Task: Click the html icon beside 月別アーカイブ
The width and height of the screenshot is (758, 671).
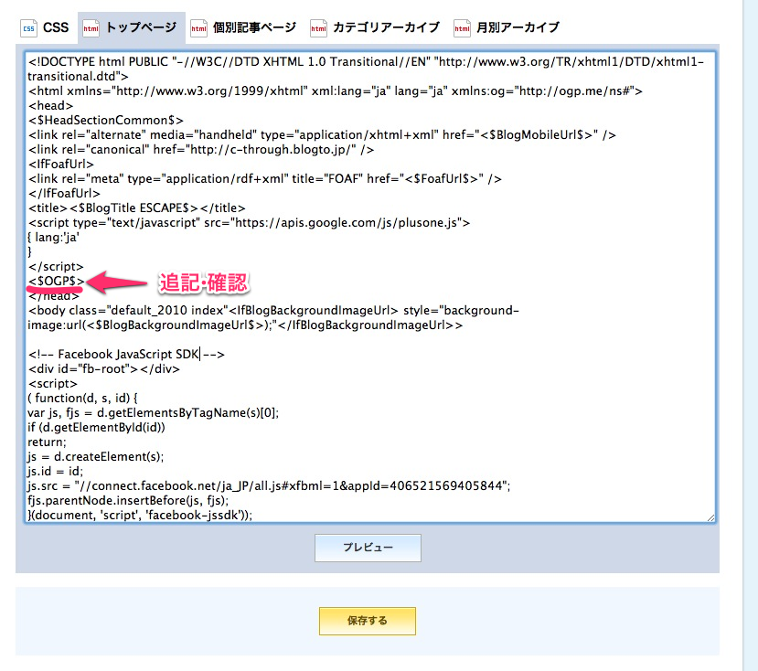Action: 462,28
